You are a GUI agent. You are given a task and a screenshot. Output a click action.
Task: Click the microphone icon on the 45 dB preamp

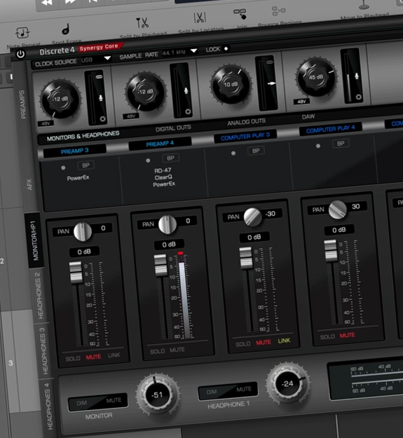(x=357, y=76)
